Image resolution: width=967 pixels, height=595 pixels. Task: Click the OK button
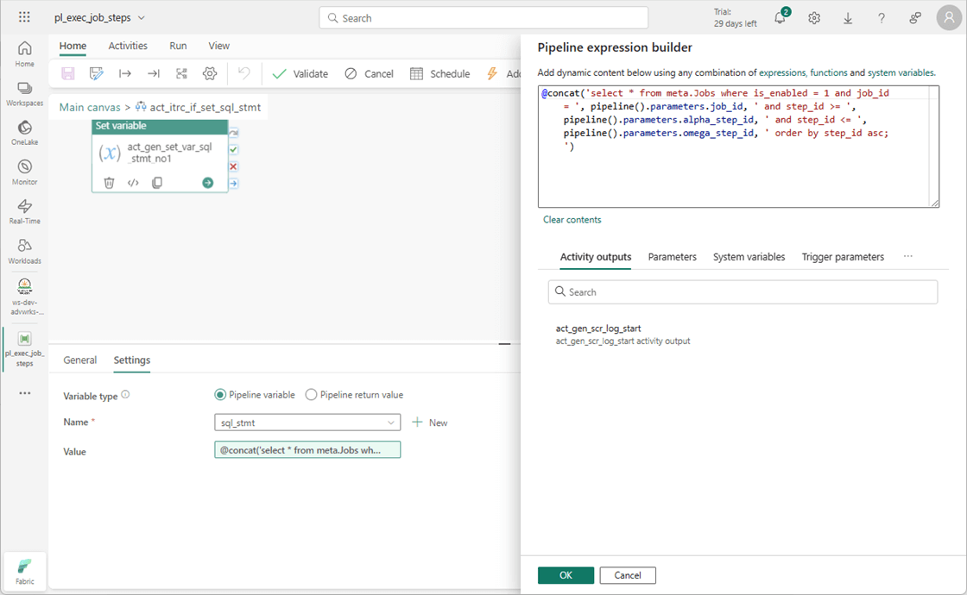tap(566, 575)
